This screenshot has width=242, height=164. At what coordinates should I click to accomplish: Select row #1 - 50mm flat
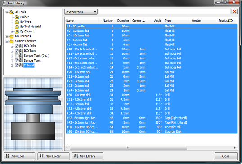click(x=152, y=26)
